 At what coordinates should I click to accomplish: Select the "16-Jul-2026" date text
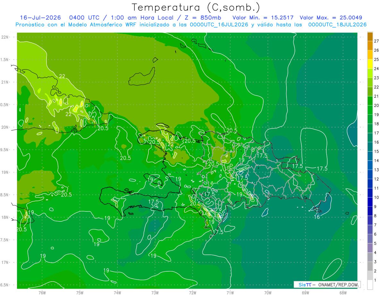tap(40, 18)
